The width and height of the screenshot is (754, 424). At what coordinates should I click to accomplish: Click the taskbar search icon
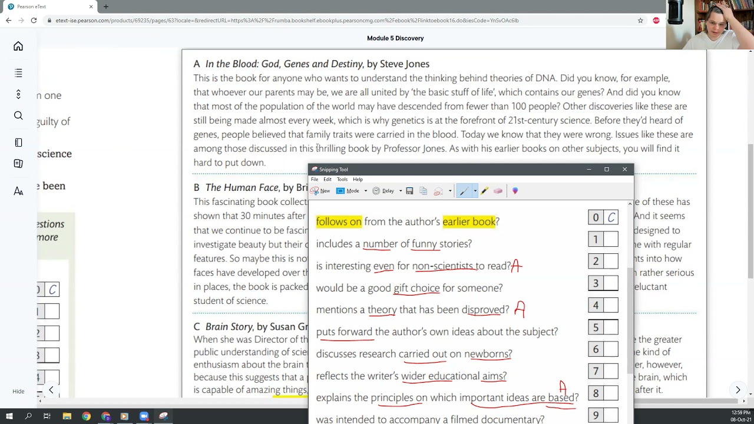28,416
